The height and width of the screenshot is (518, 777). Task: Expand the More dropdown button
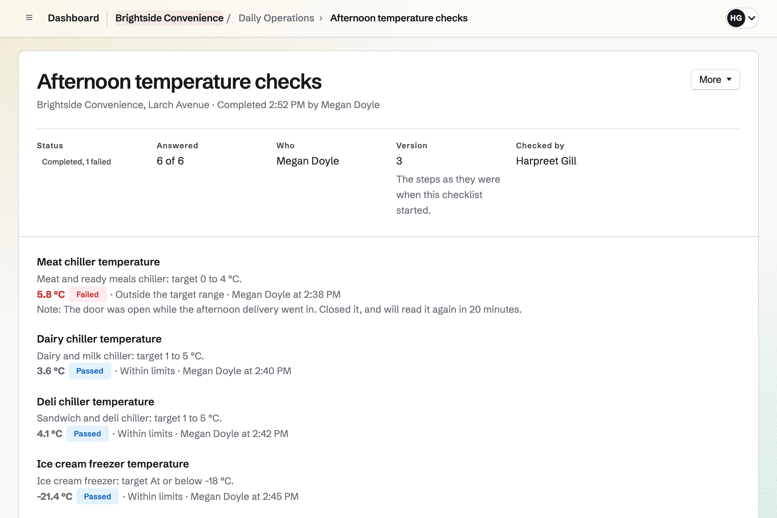(715, 80)
